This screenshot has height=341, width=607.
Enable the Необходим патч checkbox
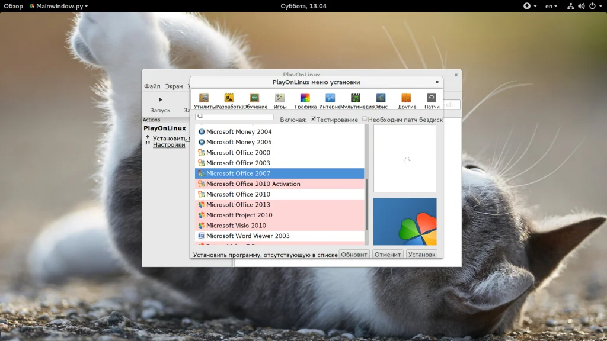tap(365, 119)
